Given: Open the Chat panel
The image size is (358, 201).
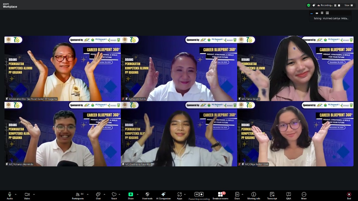Looking at the screenshot, I should point(98,196).
